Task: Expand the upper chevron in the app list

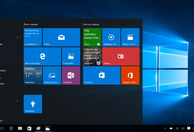Action: [17, 37]
